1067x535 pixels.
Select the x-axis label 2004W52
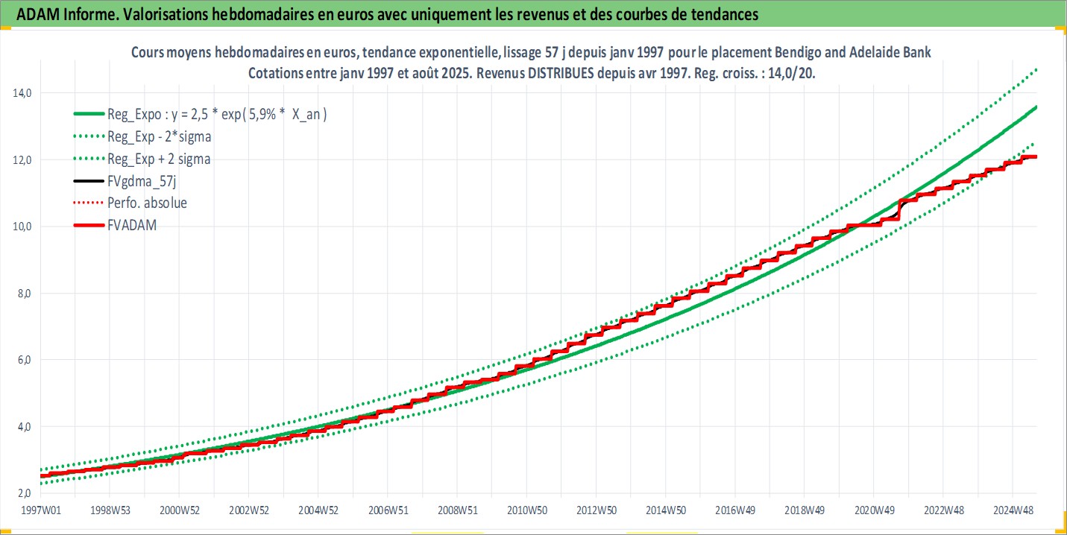pos(318,510)
